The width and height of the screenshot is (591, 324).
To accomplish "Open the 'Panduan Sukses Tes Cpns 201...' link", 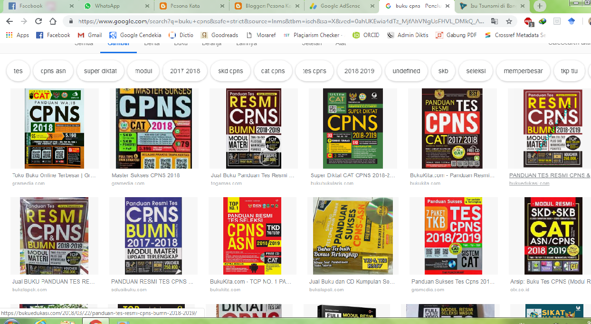I will pyautogui.click(x=453, y=282).
